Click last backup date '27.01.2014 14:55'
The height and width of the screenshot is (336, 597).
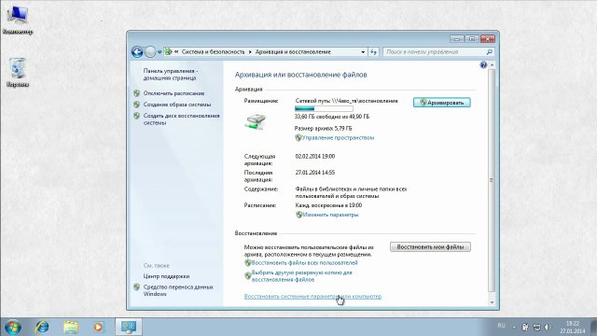[x=315, y=173]
